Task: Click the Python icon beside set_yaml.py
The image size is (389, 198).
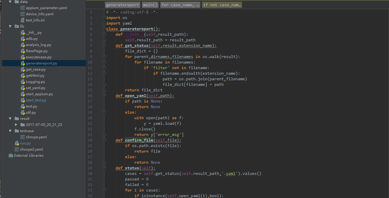Action: (x=23, y=88)
